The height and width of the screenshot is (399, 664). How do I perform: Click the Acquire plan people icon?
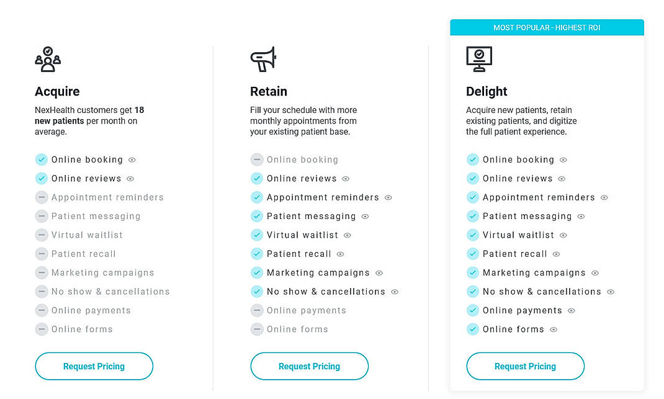click(x=48, y=60)
